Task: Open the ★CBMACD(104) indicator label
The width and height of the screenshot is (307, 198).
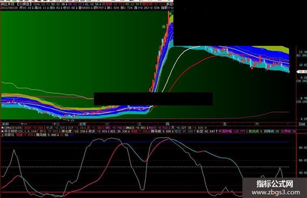Action: (12, 128)
